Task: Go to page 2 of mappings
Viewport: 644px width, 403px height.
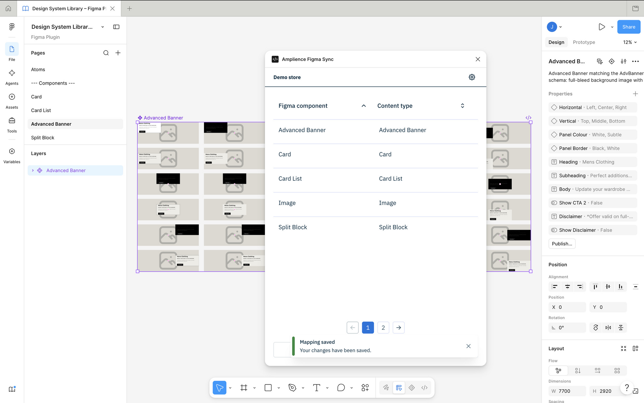Action: (383, 328)
